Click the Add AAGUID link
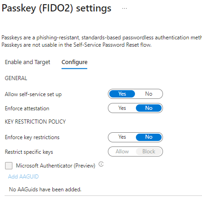The width and height of the screenshot is (202, 211). click(x=23, y=177)
